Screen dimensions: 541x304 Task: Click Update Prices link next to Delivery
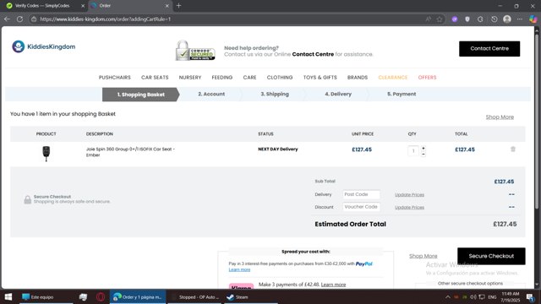[x=409, y=195]
